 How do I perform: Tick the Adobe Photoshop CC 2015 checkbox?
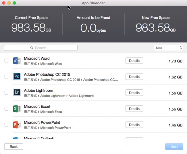pyautogui.click(x=6, y=77)
